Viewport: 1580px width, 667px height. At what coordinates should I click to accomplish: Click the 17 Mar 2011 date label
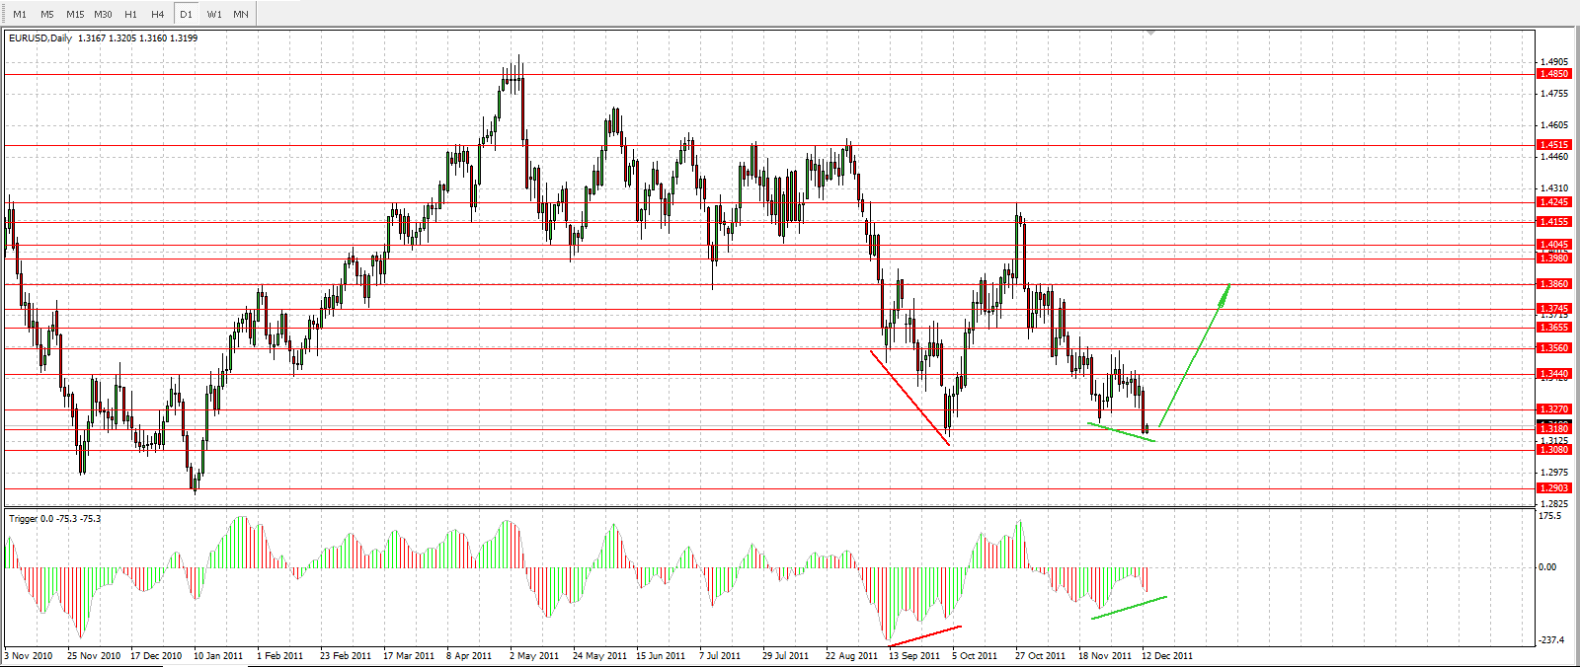pos(409,656)
